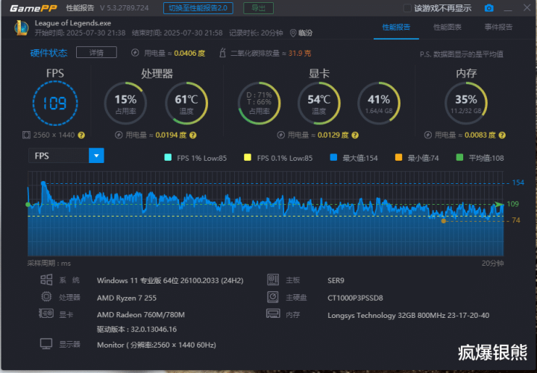
Task: Click the VRAM 41% gauge
Action: (379, 103)
